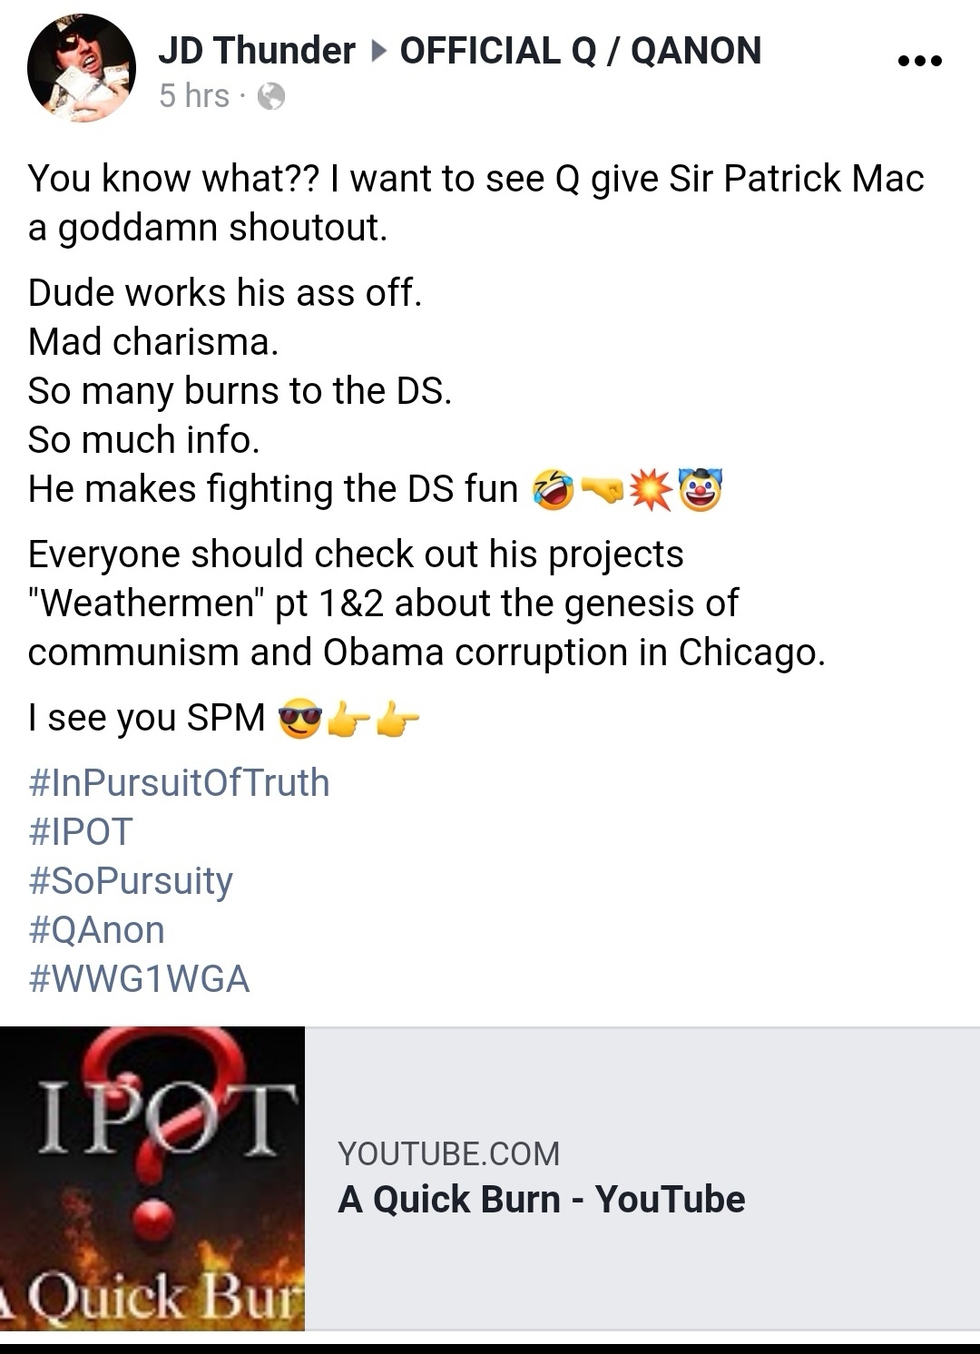
Task: Tap the clown face emoji
Action: [700, 490]
